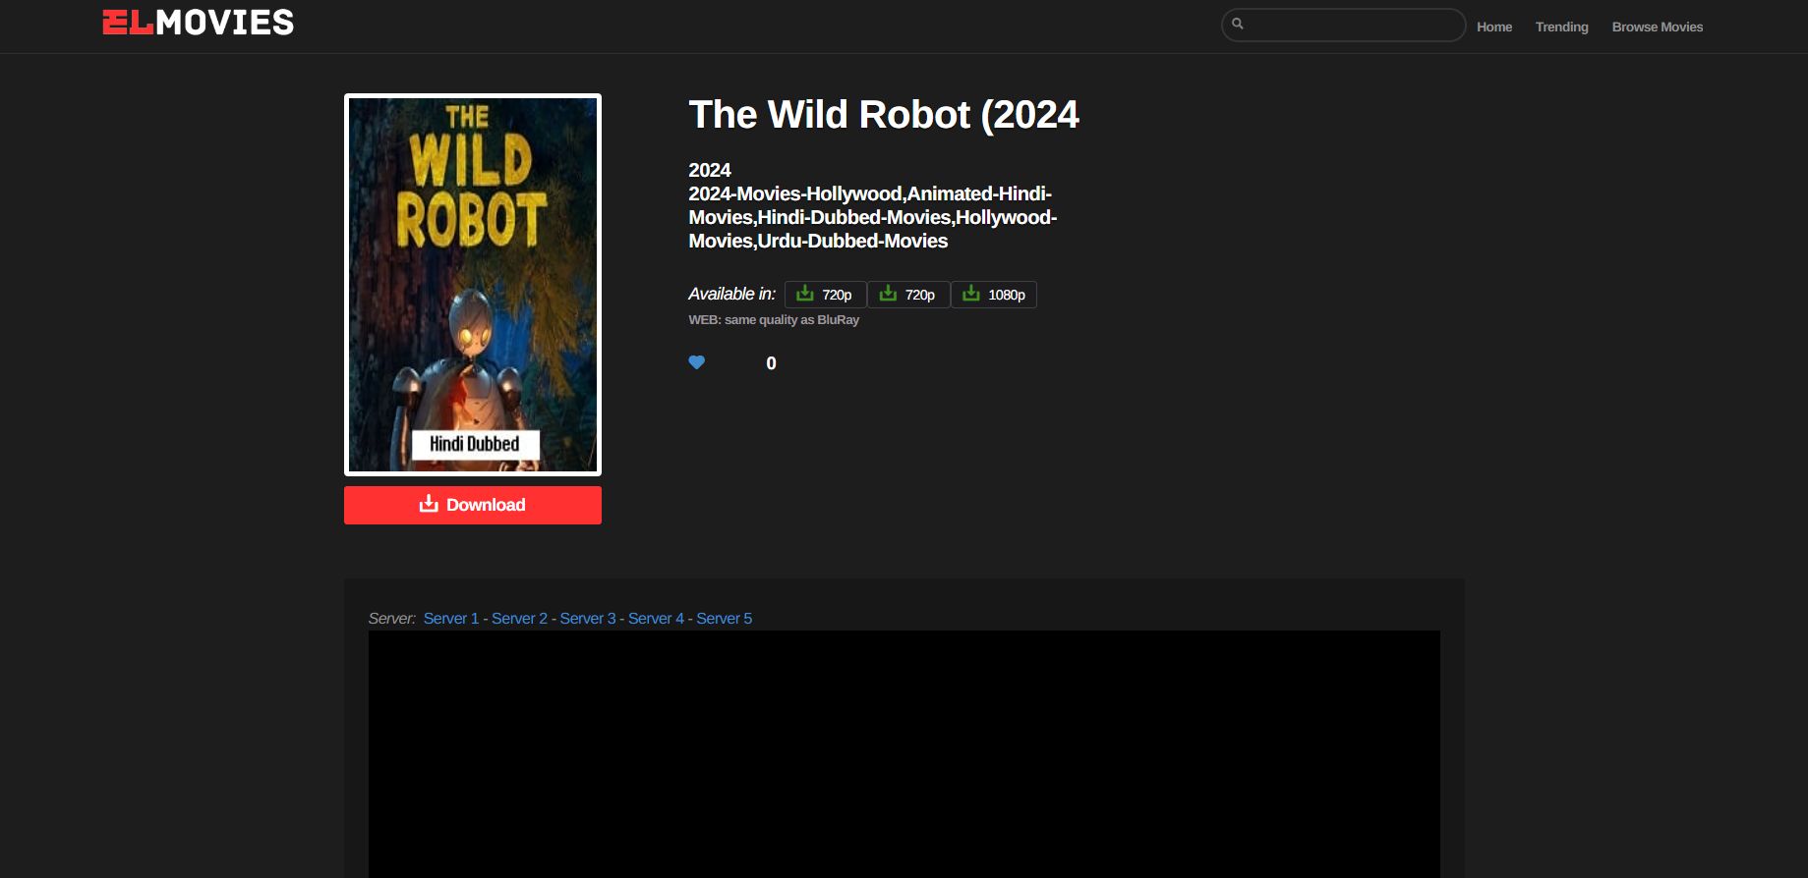Viewport: 1808px width, 878px height.
Task: Open the Trending menu link
Action: point(1562,27)
